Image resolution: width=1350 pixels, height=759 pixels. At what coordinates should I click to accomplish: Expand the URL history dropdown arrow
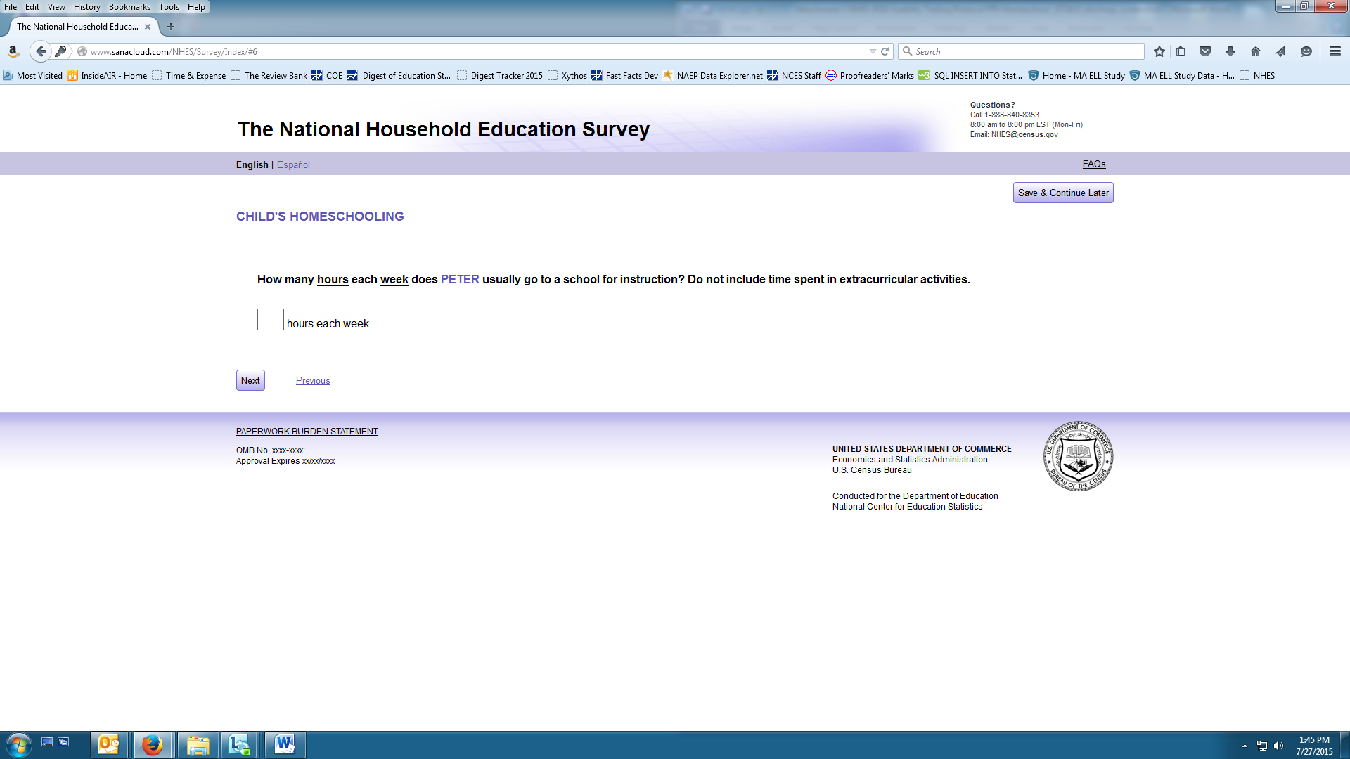pyautogui.click(x=873, y=51)
